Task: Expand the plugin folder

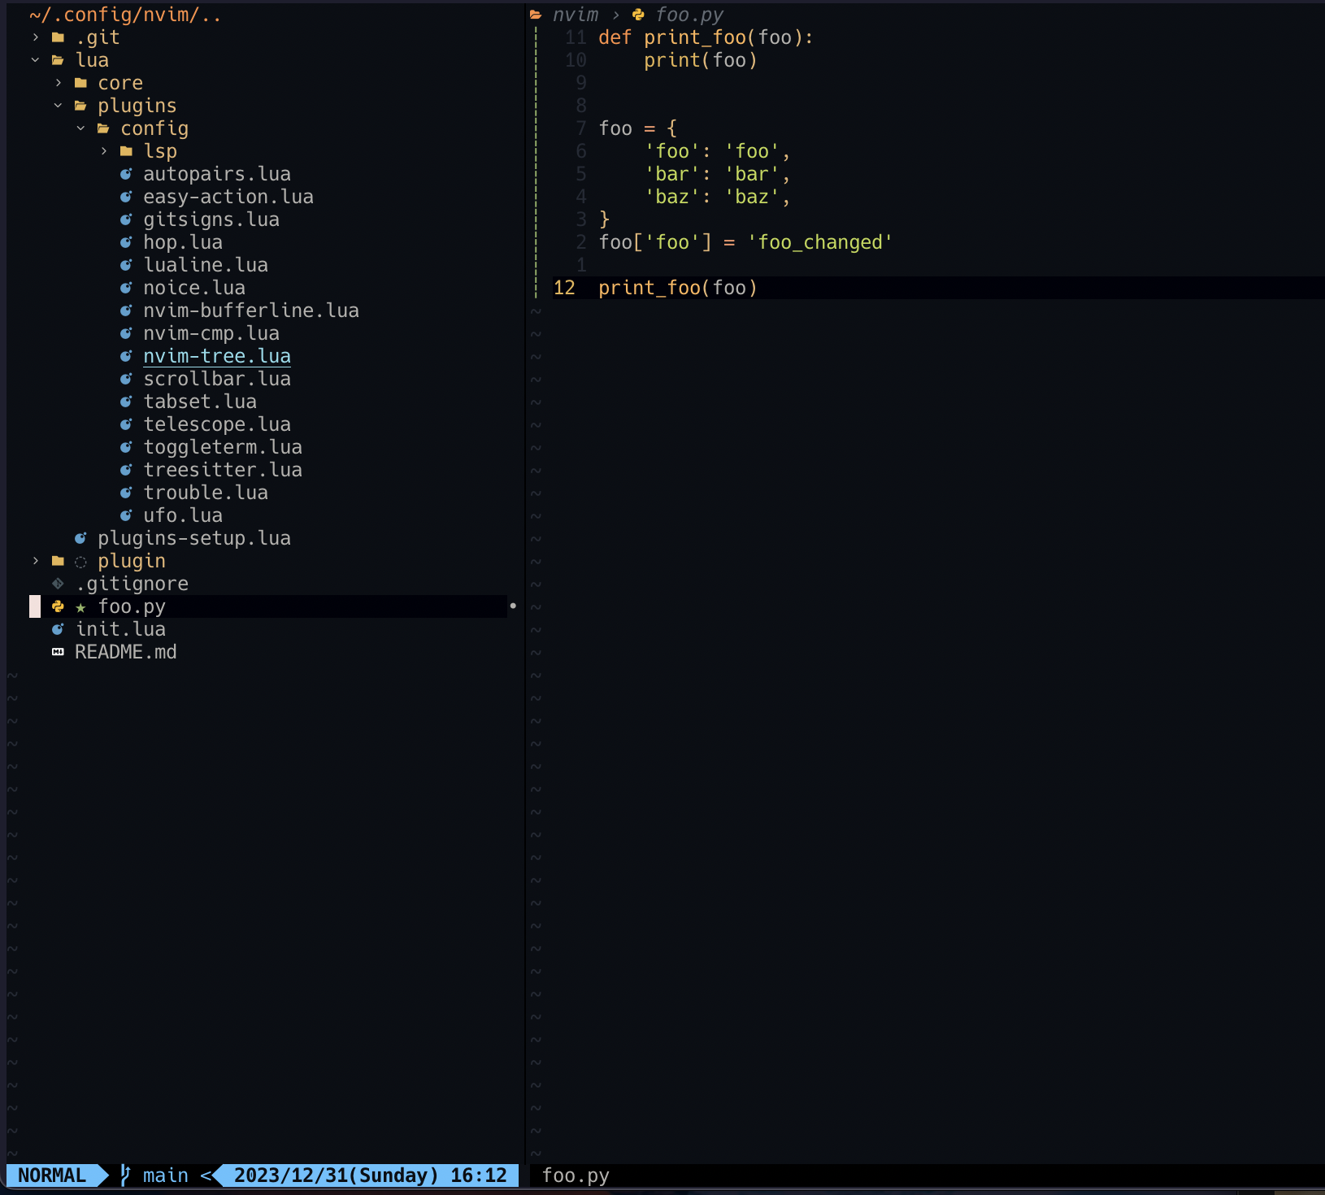Action: (34, 560)
